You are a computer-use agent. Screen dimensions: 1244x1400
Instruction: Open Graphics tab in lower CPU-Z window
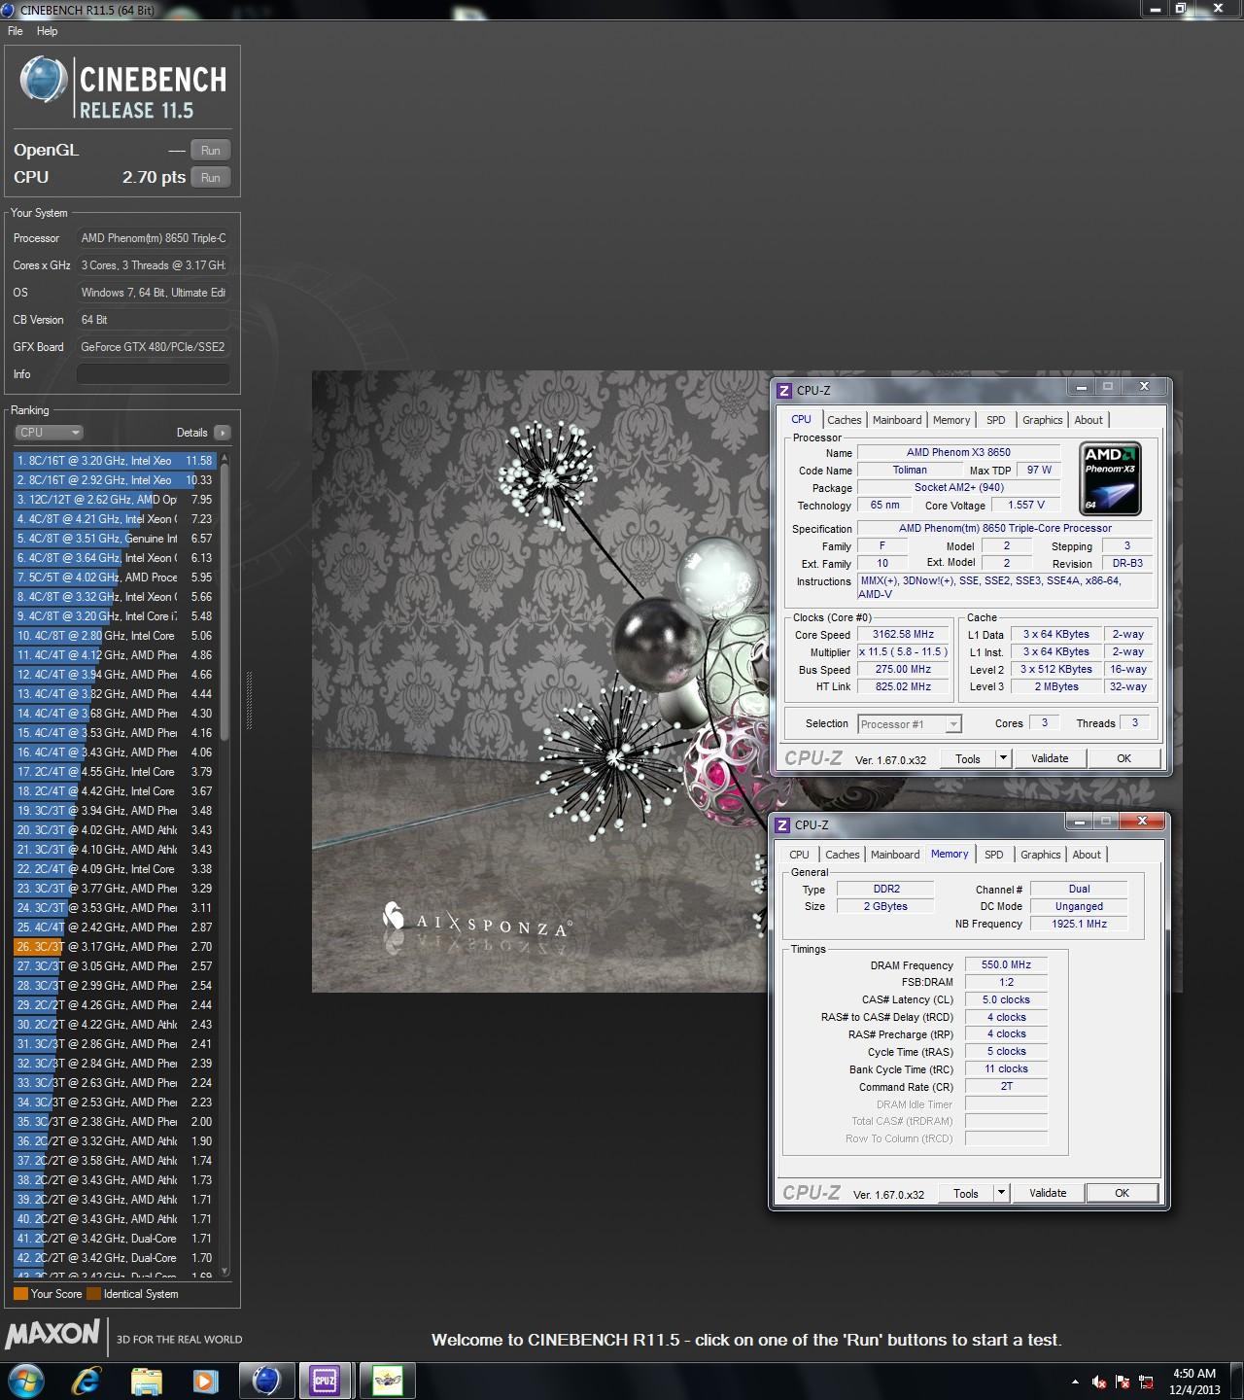(x=1040, y=855)
